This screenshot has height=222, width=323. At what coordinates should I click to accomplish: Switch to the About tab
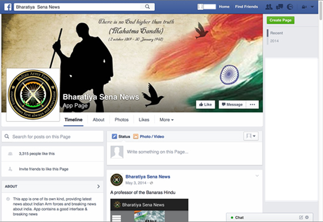[99, 119]
